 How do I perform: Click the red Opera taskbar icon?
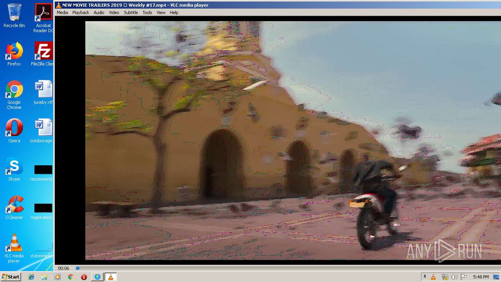pyautogui.click(x=84, y=277)
